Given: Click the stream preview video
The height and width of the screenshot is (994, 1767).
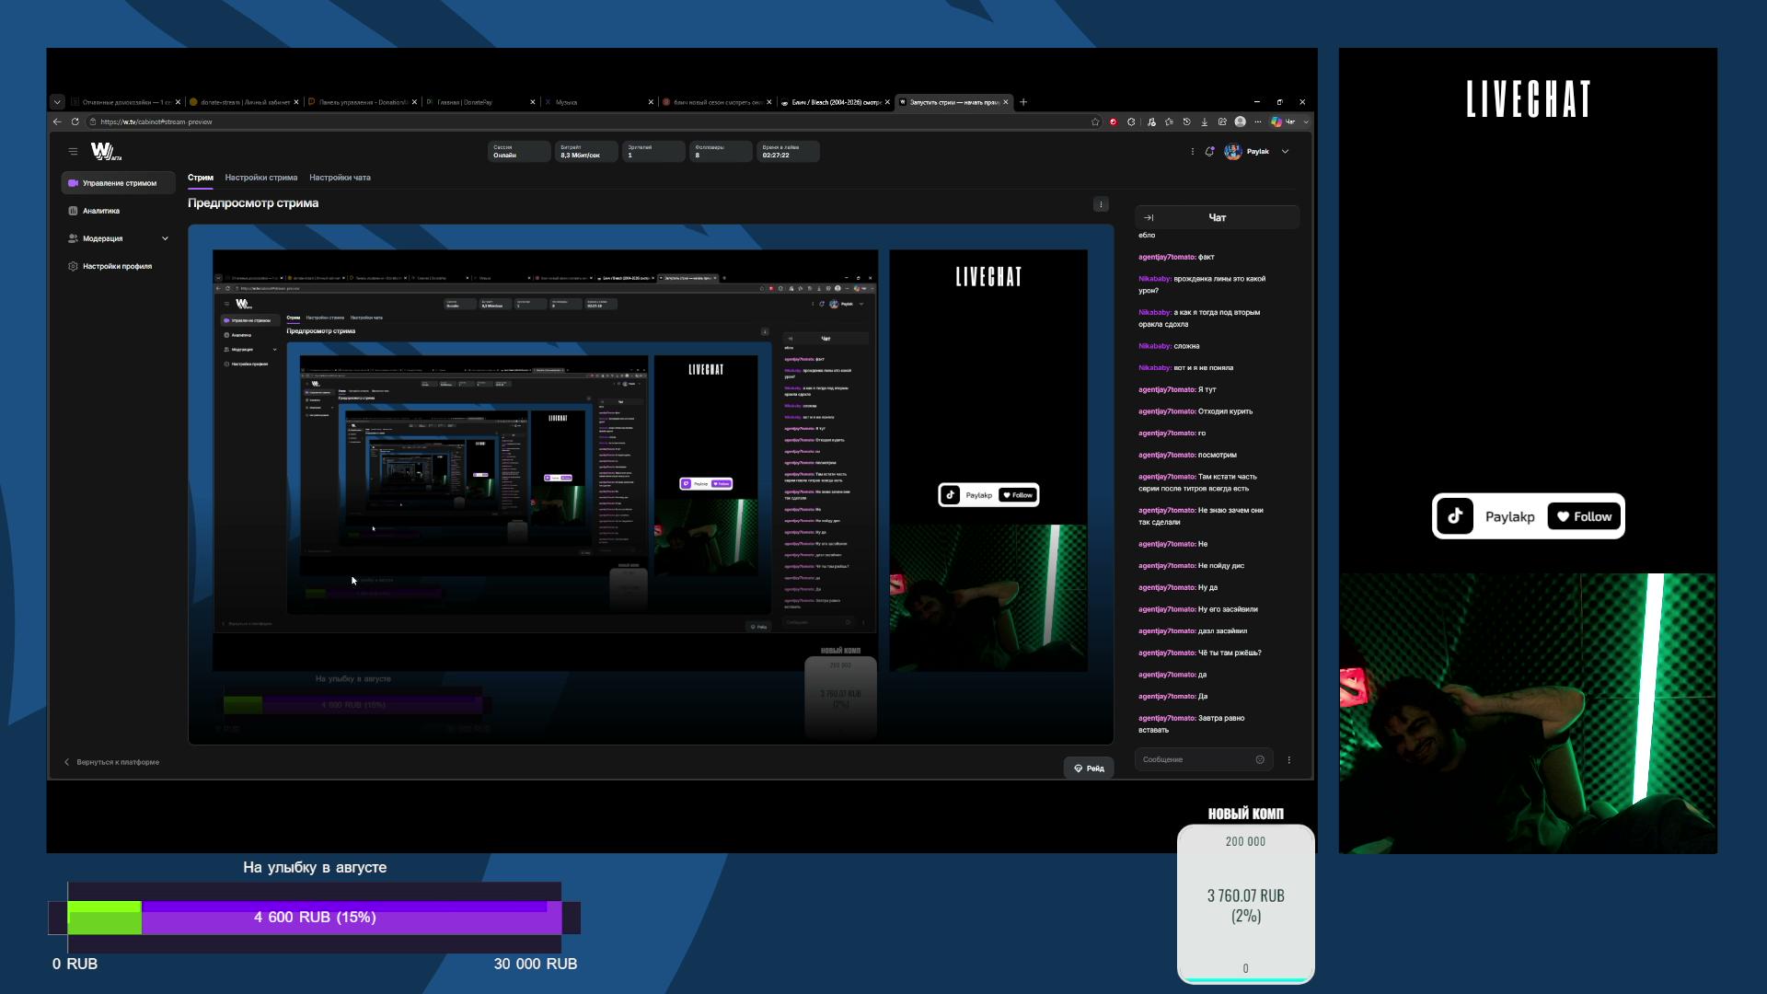Looking at the screenshot, I should (651, 484).
